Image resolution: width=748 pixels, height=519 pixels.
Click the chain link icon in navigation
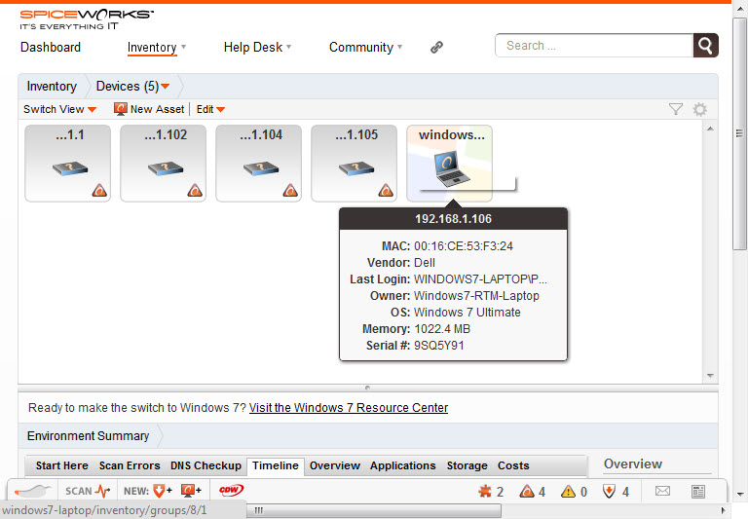tap(436, 47)
